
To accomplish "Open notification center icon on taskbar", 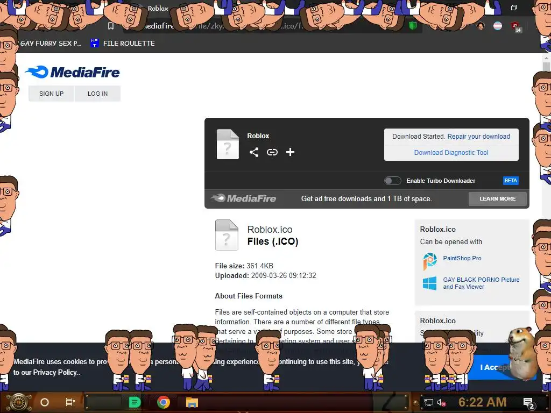I will click(x=529, y=403).
